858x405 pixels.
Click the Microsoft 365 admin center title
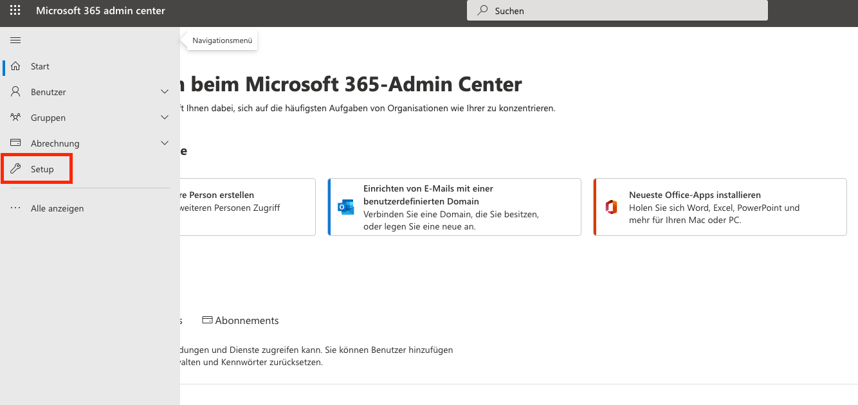tap(100, 11)
